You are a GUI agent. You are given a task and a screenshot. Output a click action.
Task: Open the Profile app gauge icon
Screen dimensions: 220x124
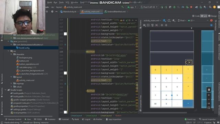183,7
